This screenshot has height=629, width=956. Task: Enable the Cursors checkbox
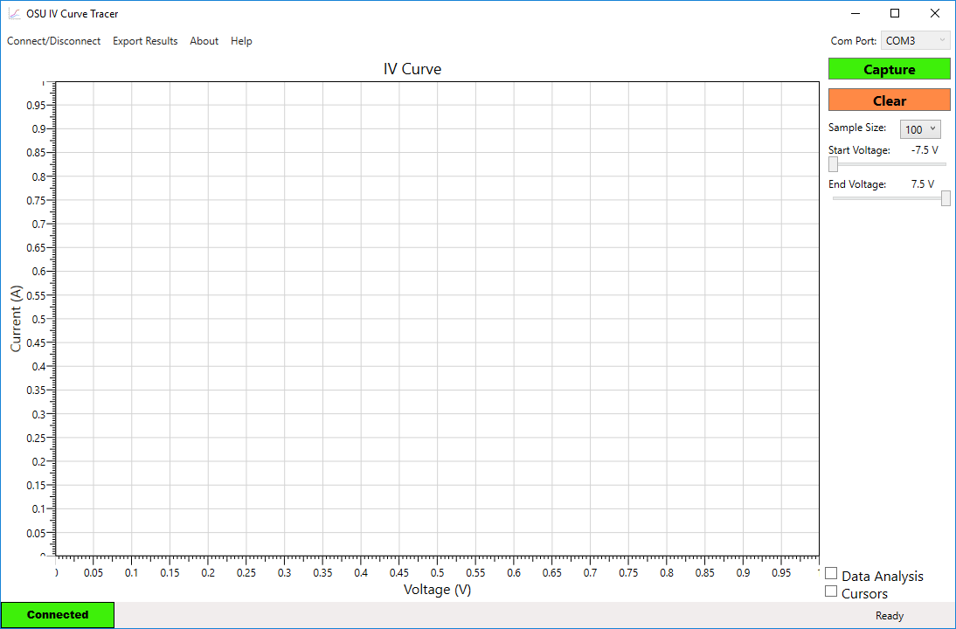[x=831, y=591]
